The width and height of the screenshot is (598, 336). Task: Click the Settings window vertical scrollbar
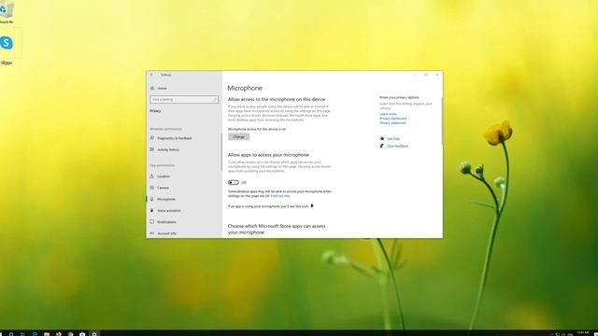(442, 120)
